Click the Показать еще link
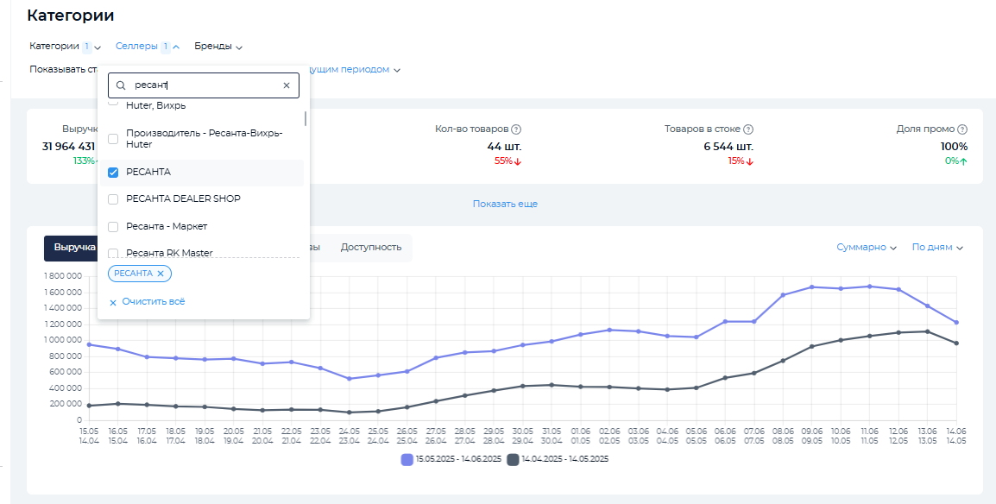 click(505, 205)
